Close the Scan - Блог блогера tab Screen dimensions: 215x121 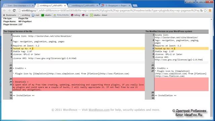pyautogui.click(x=33, y=5)
